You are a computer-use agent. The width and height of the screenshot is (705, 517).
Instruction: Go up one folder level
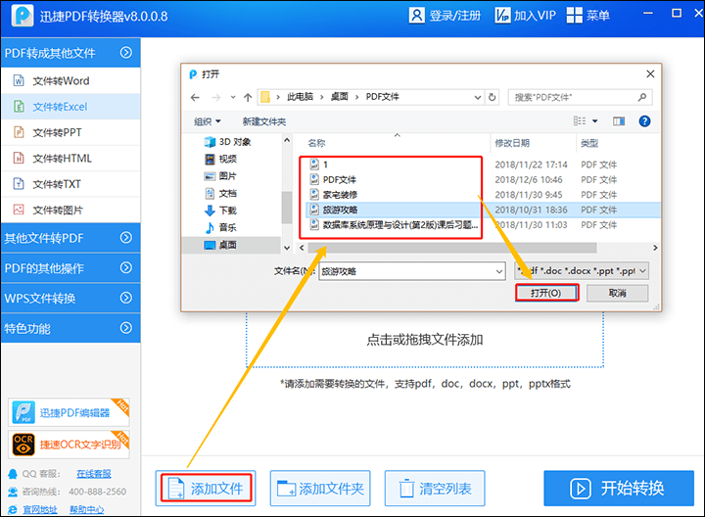tap(248, 97)
